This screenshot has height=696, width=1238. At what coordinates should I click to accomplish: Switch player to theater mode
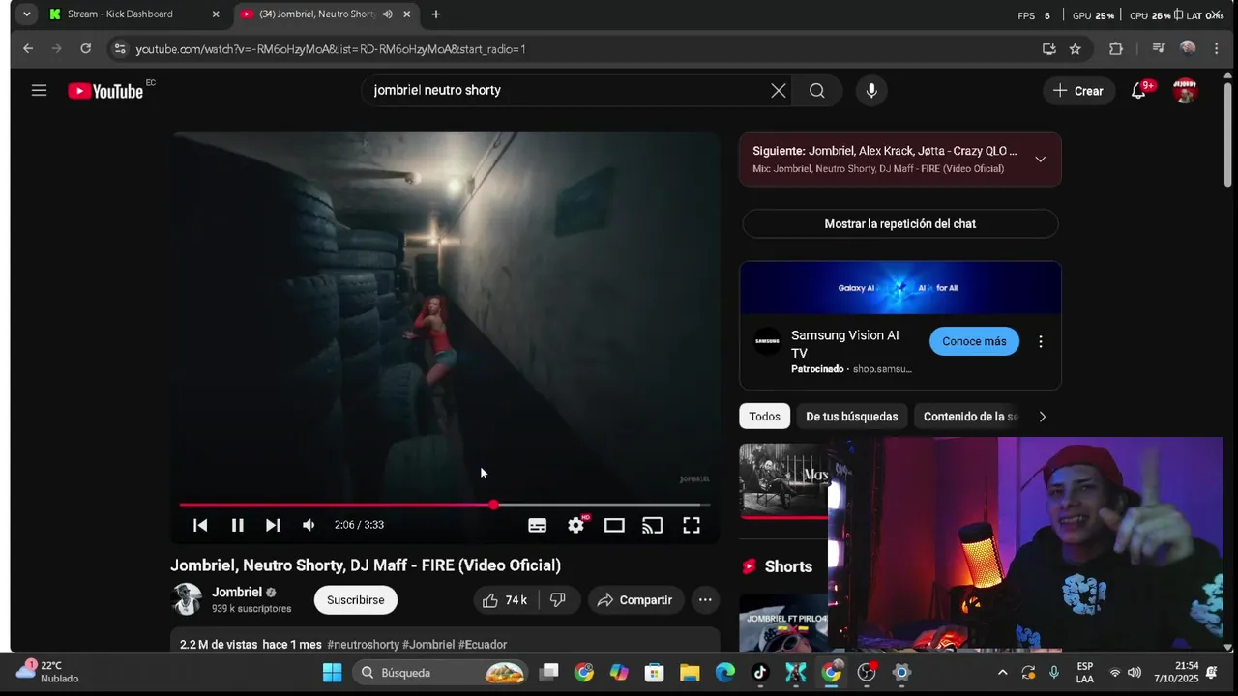coord(614,525)
